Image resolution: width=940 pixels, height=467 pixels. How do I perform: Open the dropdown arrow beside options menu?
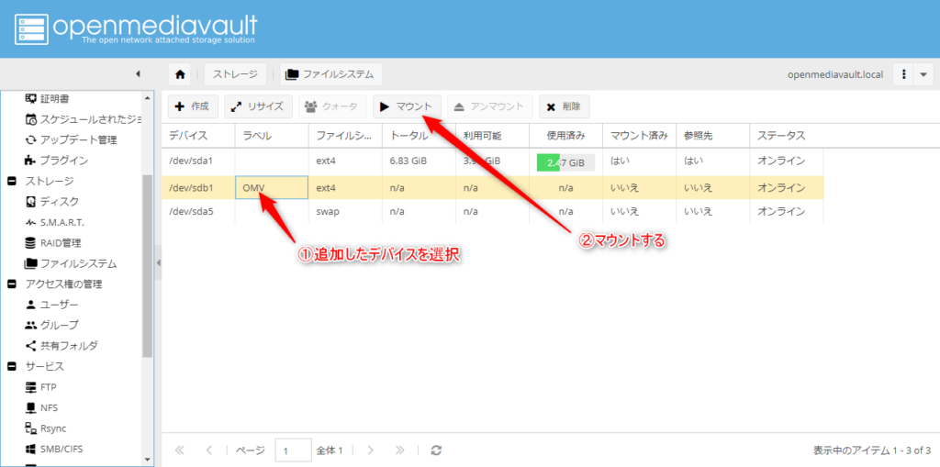tap(924, 74)
